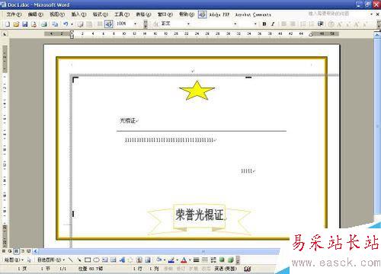The height and width of the screenshot is (274, 381).
Task: Switch to Print Layout view button
Action: [x=16, y=251]
